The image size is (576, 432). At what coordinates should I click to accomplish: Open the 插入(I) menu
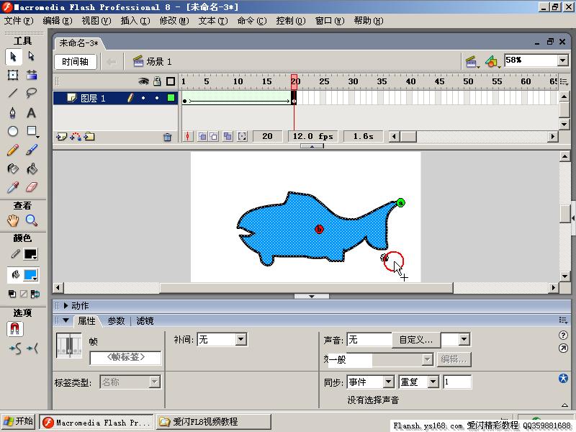click(x=135, y=21)
